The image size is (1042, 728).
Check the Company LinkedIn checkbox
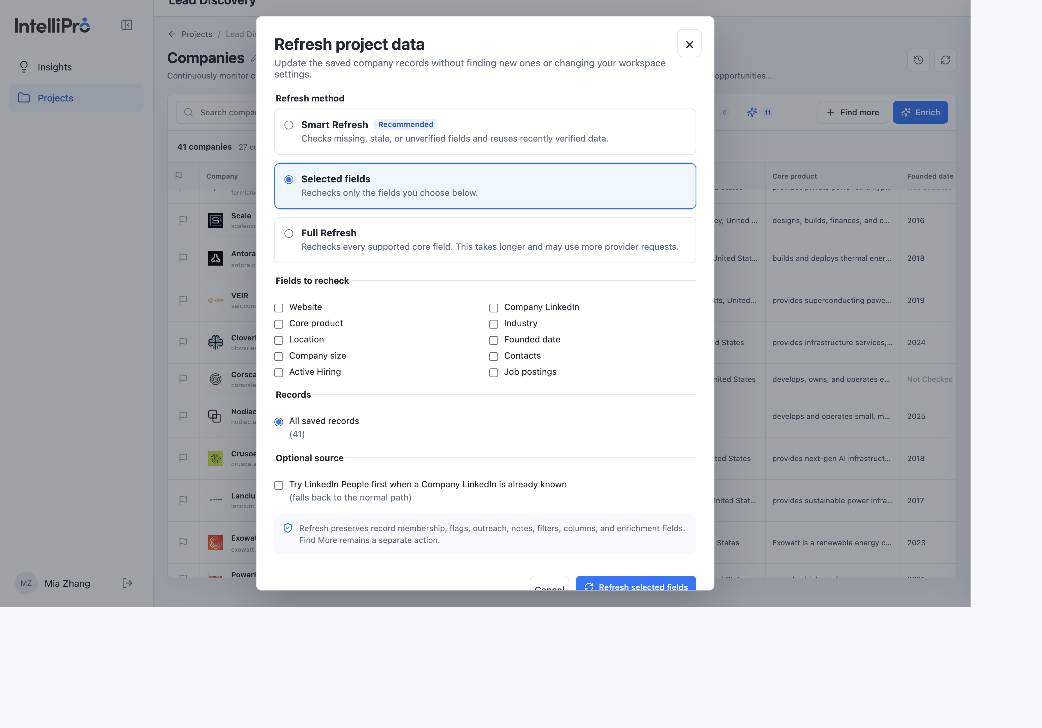pyautogui.click(x=493, y=308)
